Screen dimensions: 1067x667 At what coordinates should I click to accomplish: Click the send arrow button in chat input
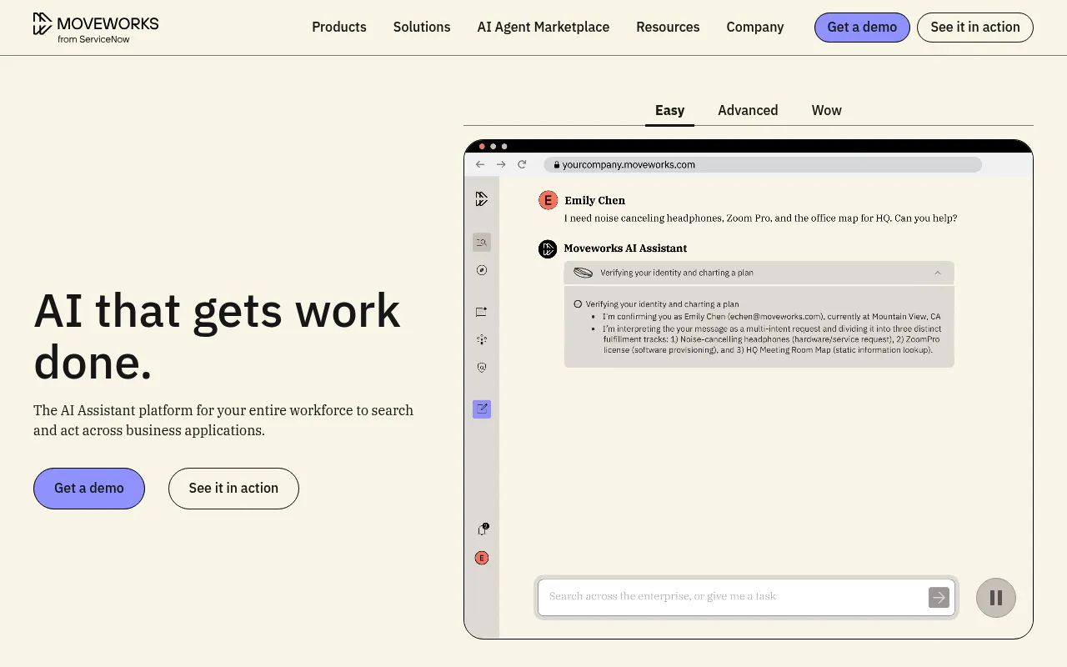tap(939, 597)
